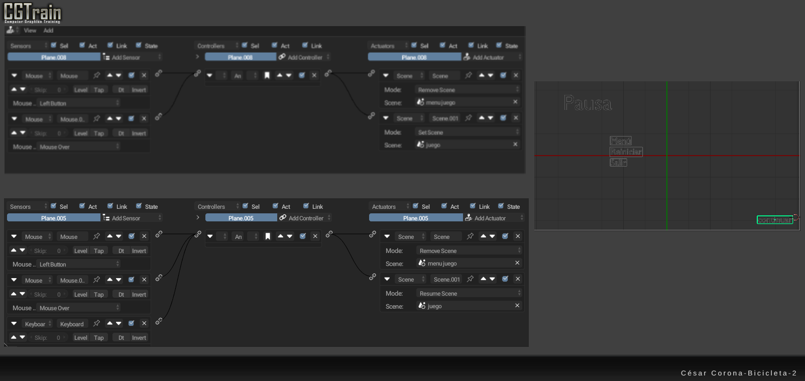Select the Pausa text in the viewport

[588, 104]
